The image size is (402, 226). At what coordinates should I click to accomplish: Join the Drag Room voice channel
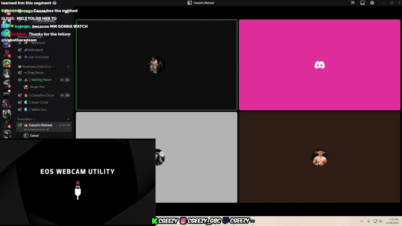pyautogui.click(x=43, y=73)
